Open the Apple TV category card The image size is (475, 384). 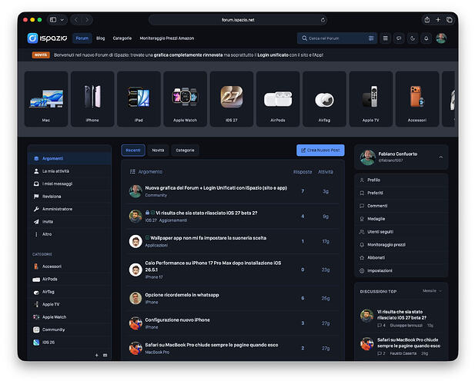[371, 99]
